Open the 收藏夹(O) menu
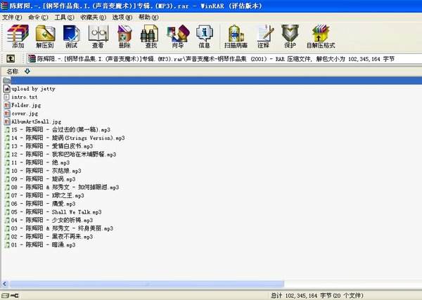Screen dimensions: 422x300 (x=93, y=18)
